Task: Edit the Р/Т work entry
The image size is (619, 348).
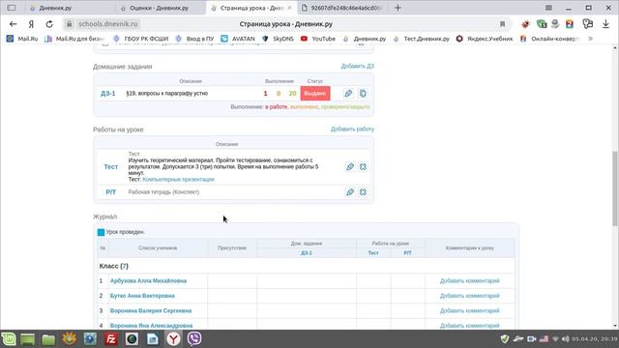Action: point(350,192)
